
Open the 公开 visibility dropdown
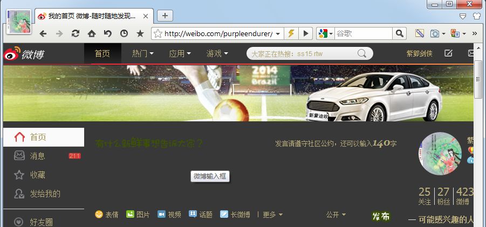336,215
